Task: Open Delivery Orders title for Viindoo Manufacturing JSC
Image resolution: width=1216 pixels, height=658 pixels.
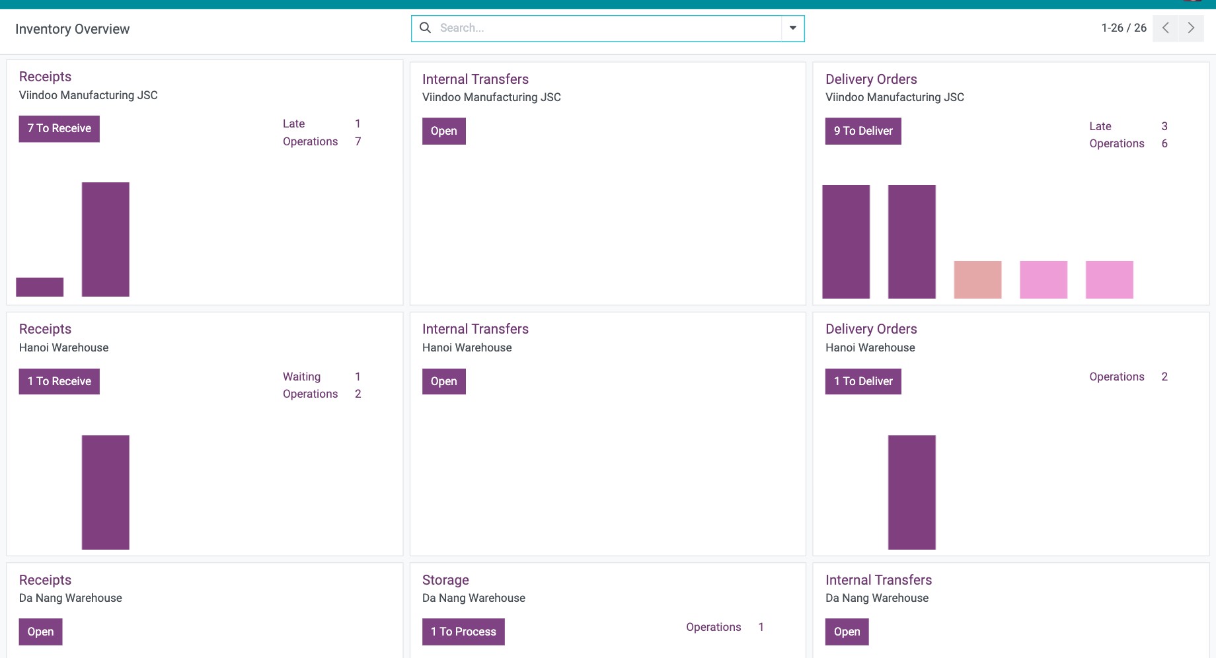Action: coord(871,79)
